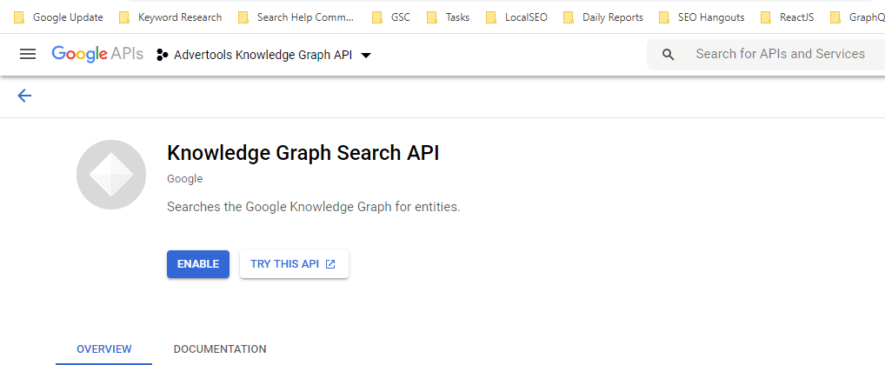Click the external link icon on TRY THIS API
The image size is (885, 365).
(330, 264)
